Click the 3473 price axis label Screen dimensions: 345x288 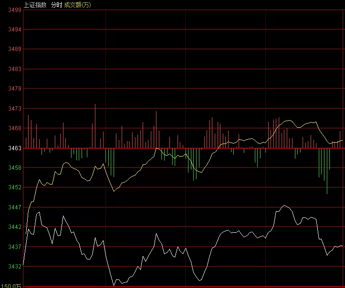click(x=15, y=108)
